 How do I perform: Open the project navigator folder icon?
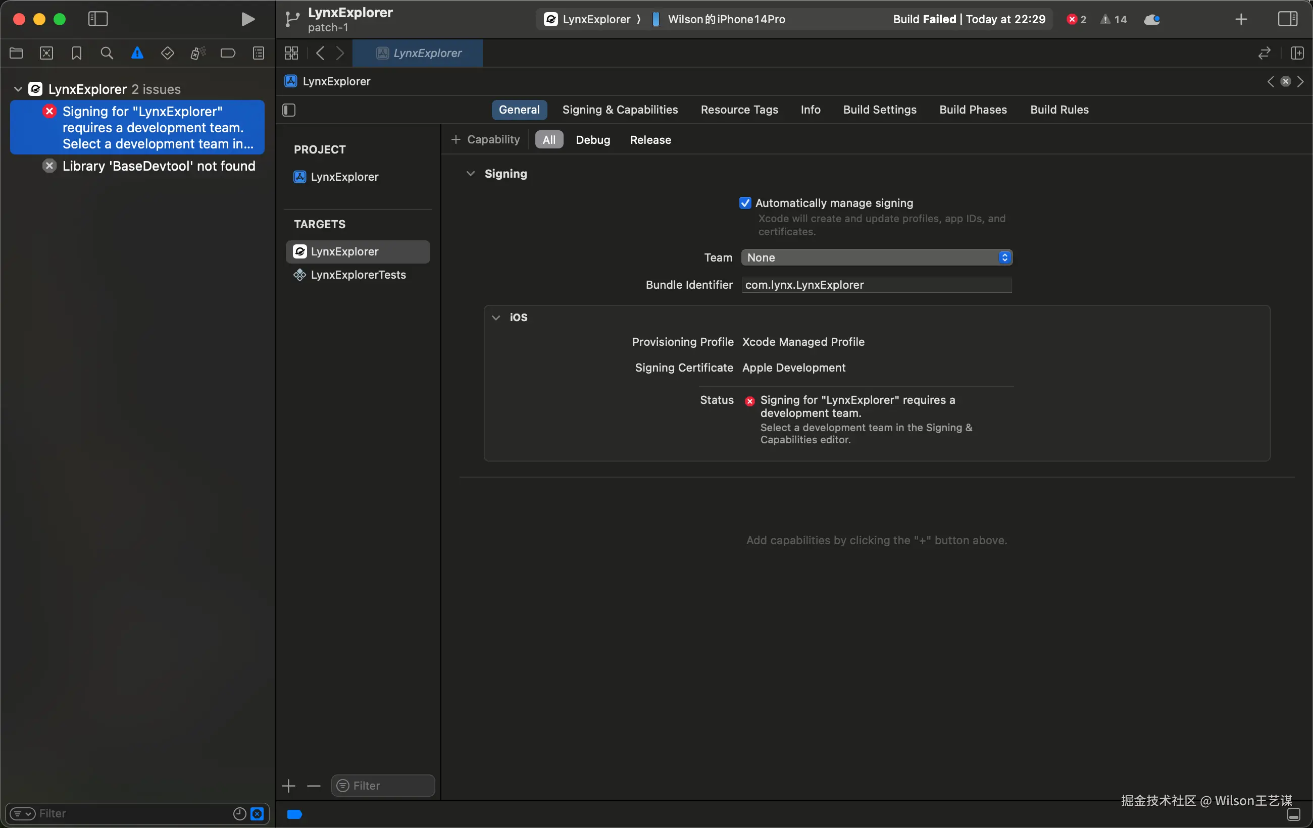[16, 53]
